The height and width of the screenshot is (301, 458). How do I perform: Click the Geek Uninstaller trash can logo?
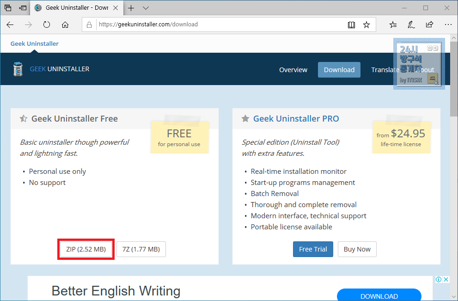tap(18, 69)
